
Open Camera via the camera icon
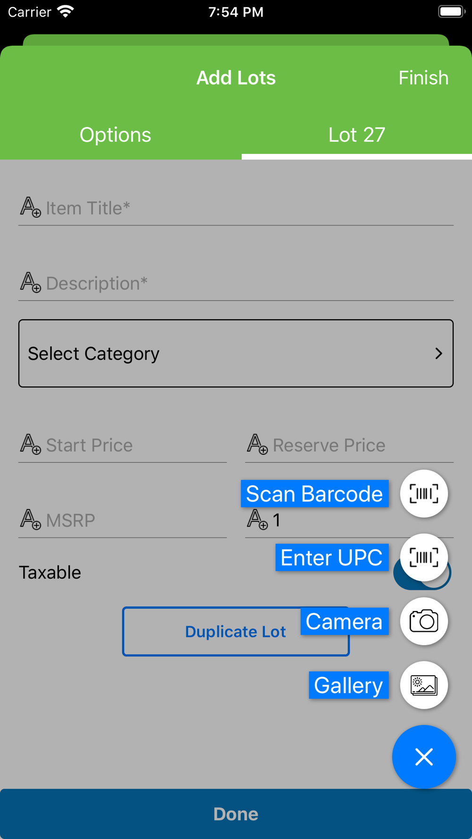pyautogui.click(x=424, y=621)
